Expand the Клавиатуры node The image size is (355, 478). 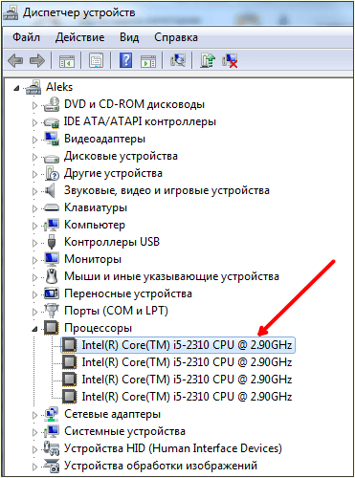tap(34, 208)
